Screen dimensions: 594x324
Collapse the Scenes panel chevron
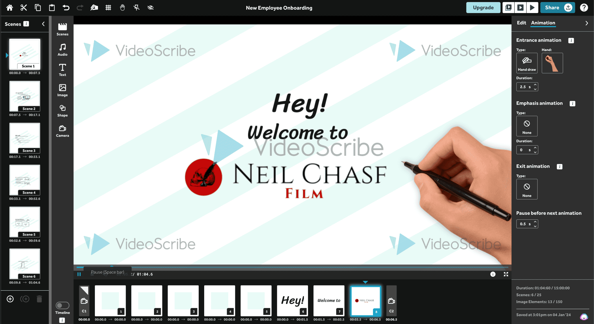click(43, 24)
